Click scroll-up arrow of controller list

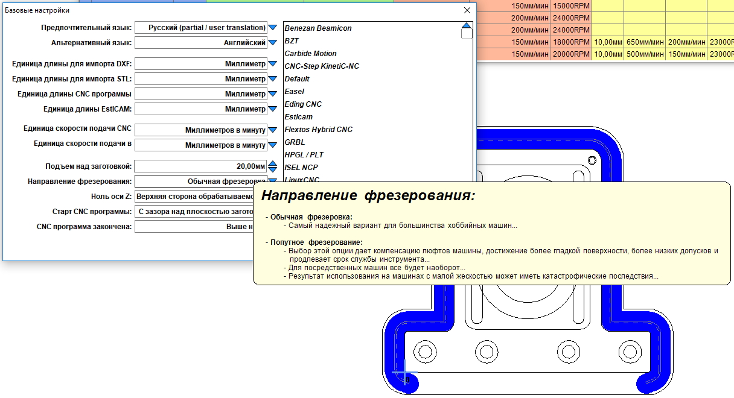[466, 26]
